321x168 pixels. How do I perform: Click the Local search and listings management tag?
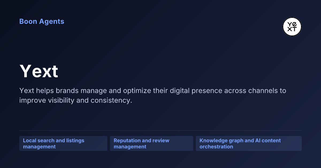pyautogui.click(x=63, y=143)
